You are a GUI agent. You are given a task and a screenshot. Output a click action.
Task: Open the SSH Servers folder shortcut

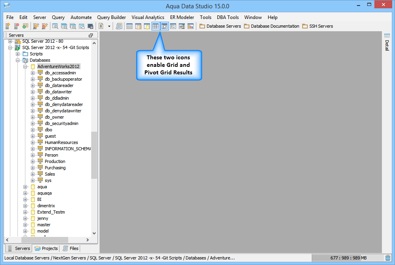(318, 26)
